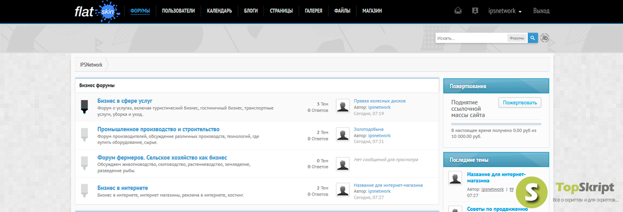Click the blue search magnifier button

[533, 38]
